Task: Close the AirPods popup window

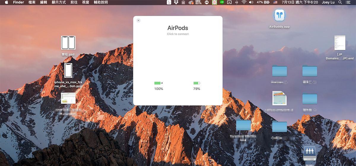Action: pyautogui.click(x=138, y=20)
